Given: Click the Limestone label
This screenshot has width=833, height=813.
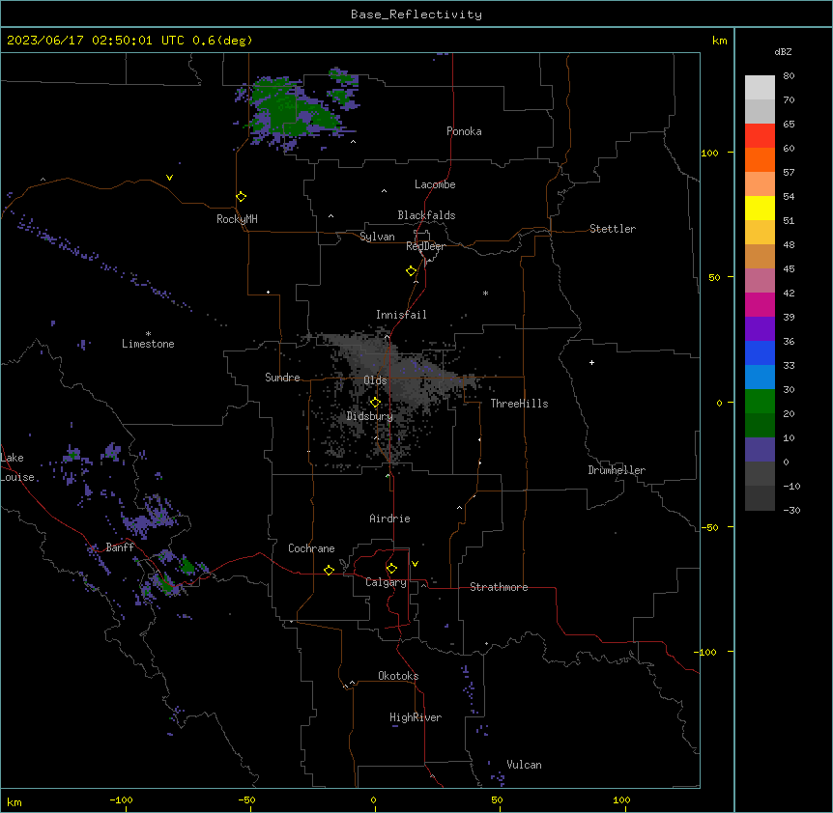Looking at the screenshot, I should pyautogui.click(x=148, y=344).
